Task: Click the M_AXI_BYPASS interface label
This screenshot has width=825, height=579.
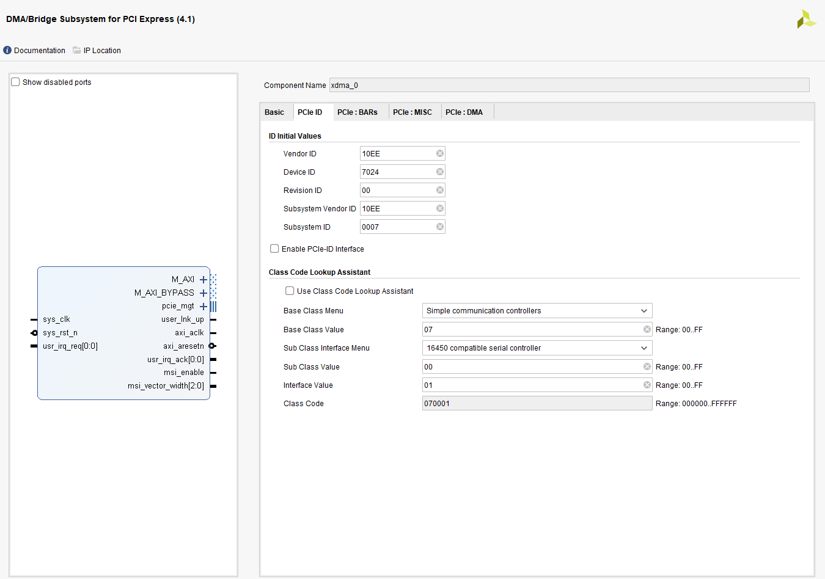Action: click(x=164, y=293)
